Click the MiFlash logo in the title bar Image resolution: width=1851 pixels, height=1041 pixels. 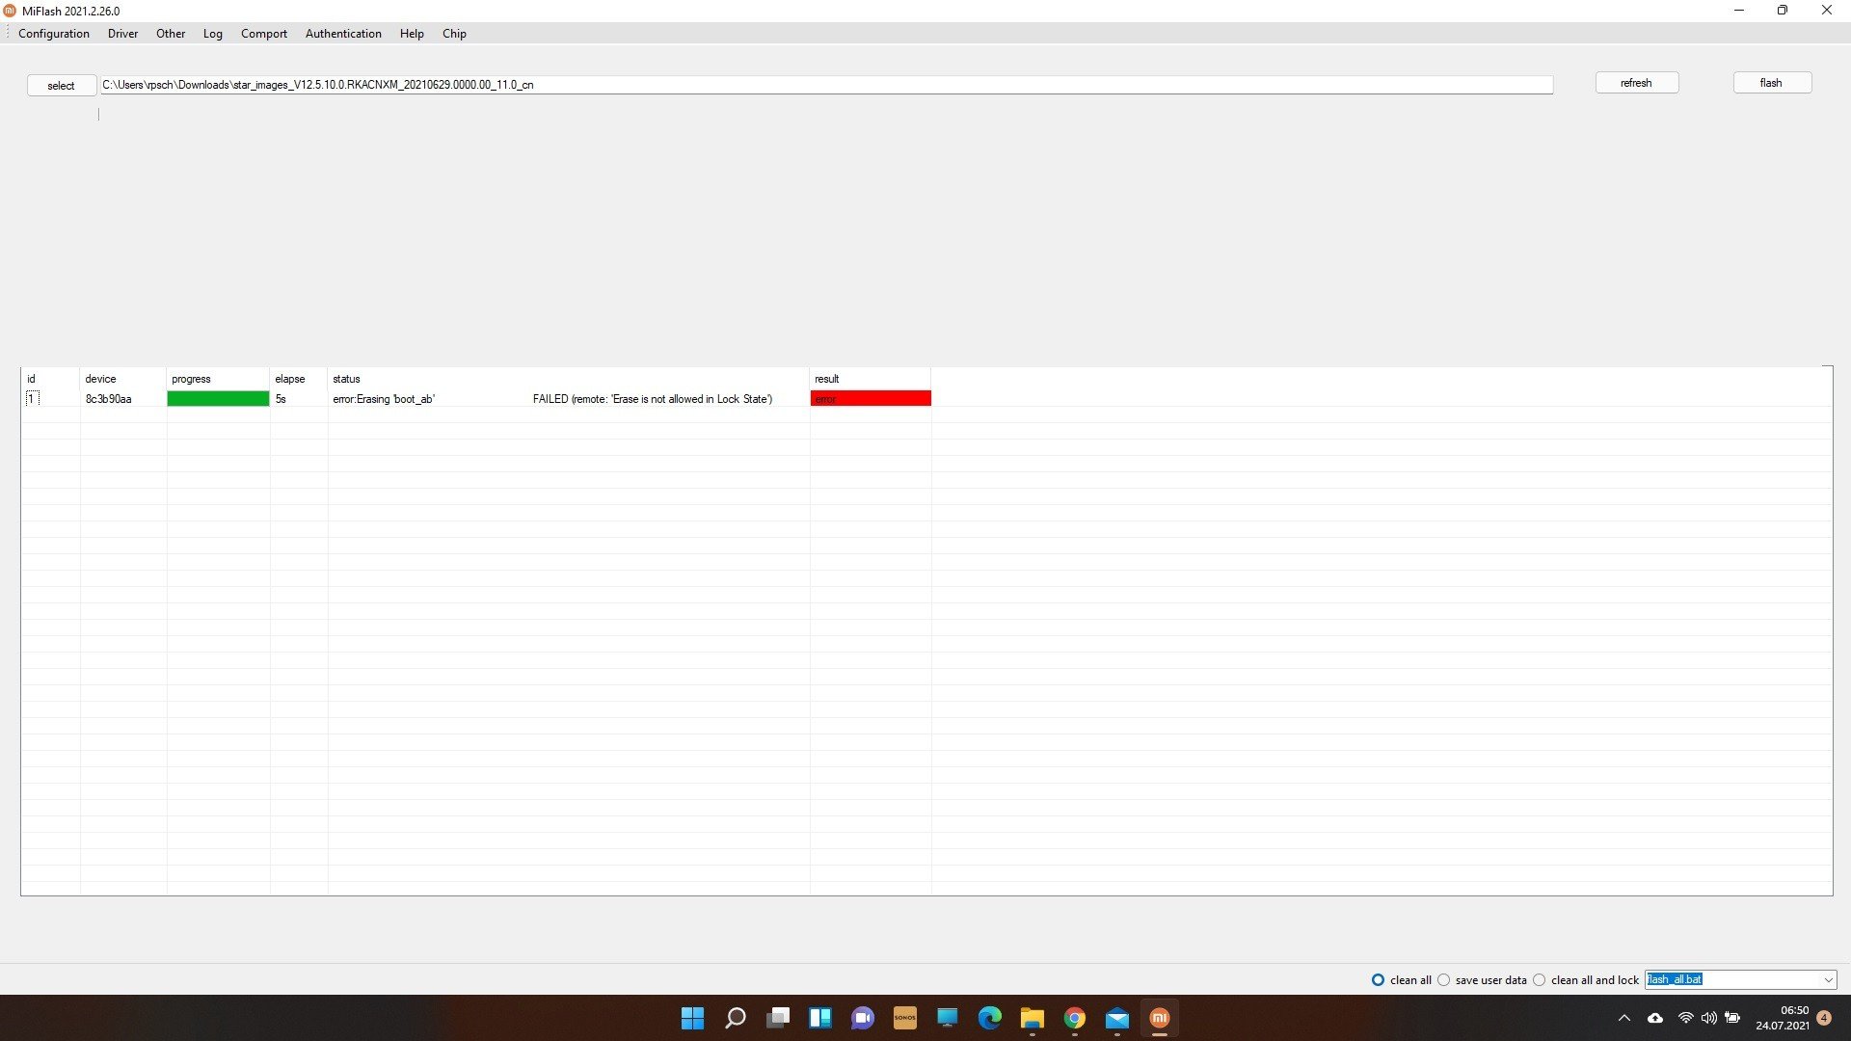pyautogui.click(x=10, y=11)
